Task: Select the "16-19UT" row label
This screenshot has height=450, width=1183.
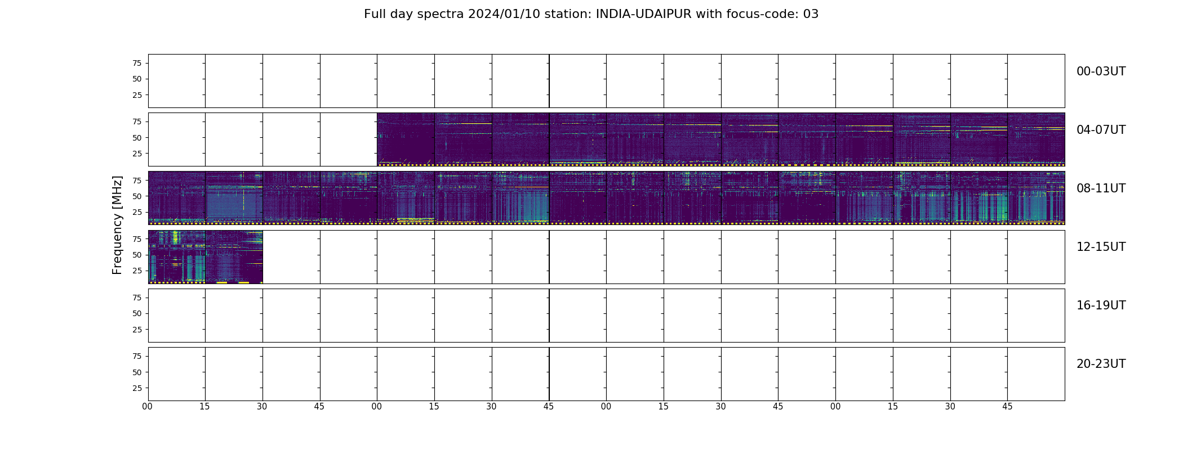Action: tap(1101, 305)
